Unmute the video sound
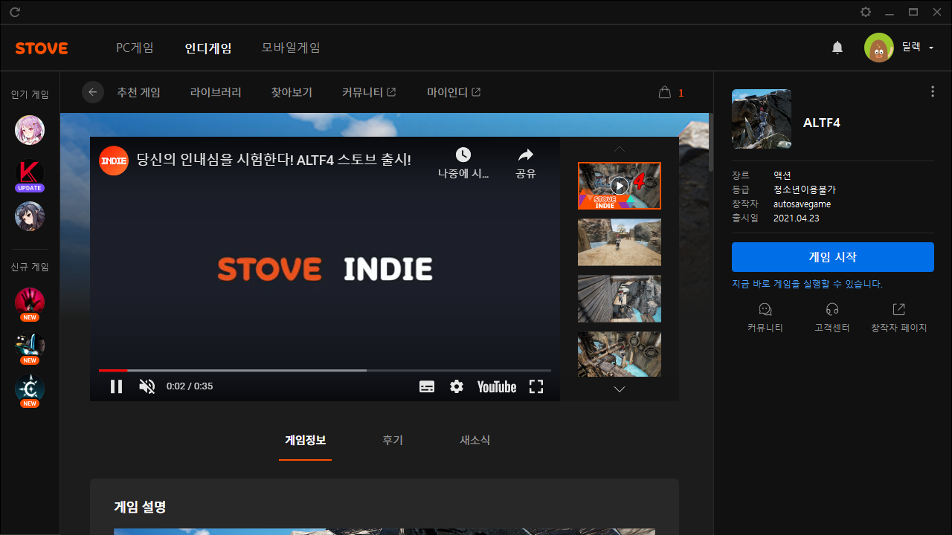 tap(147, 386)
